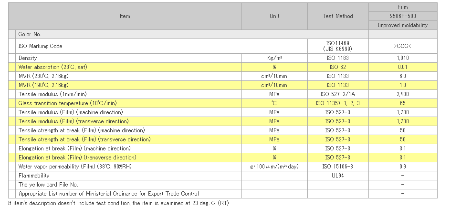Select the ISO 527-2/1A test method cell
Viewport: 461px width, 217px height.
tap(337, 94)
